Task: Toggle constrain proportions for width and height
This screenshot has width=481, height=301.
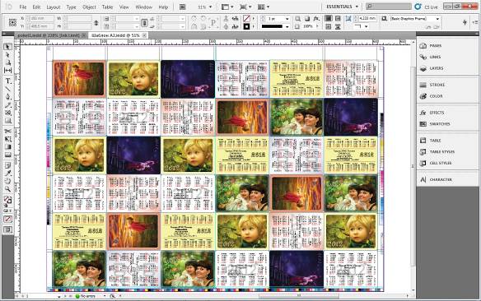Action: [x=96, y=23]
